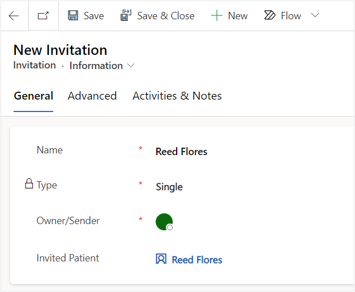Click the green plus New icon
This screenshot has width=355, height=292.
point(217,16)
